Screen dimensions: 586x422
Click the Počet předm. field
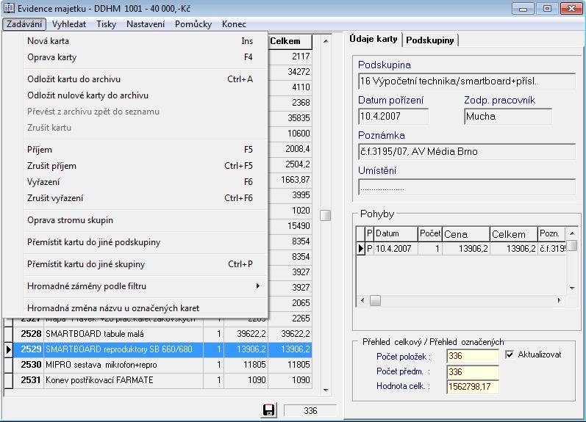tap(473, 371)
